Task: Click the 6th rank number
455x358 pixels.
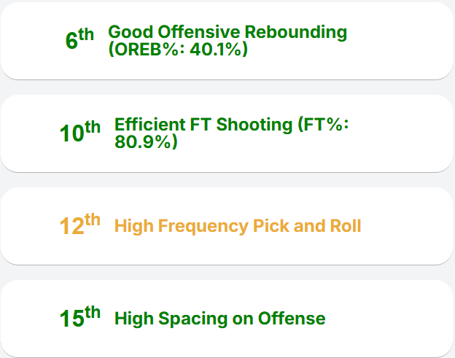Action: (79, 40)
